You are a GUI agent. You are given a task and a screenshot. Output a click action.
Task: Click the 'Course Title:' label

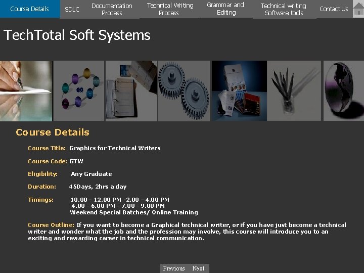coord(47,148)
